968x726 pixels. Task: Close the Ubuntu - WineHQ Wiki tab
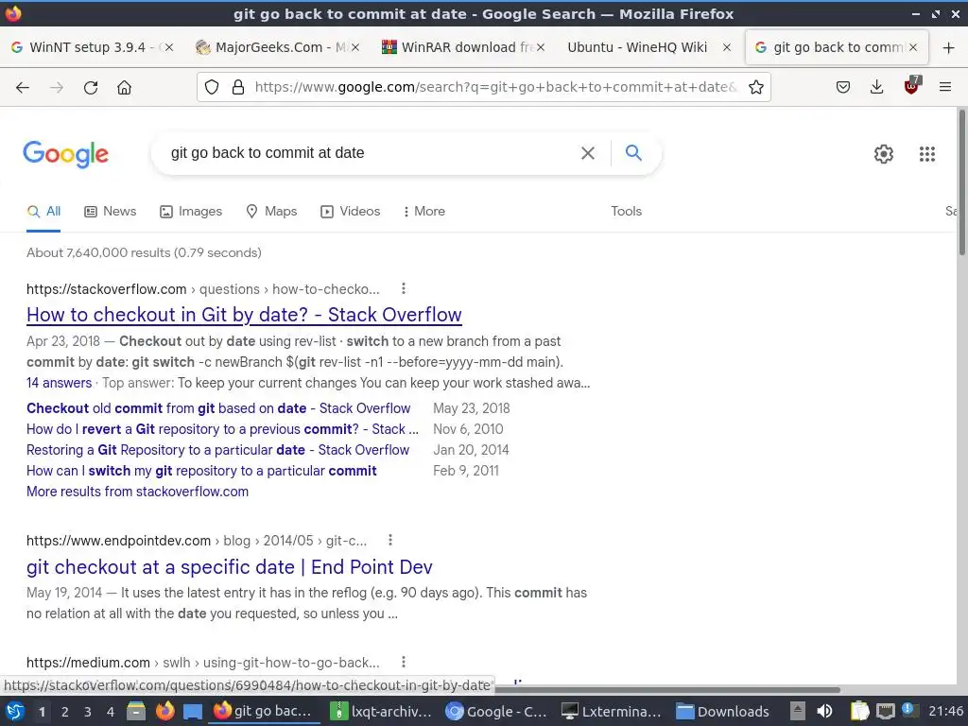pyautogui.click(x=727, y=47)
